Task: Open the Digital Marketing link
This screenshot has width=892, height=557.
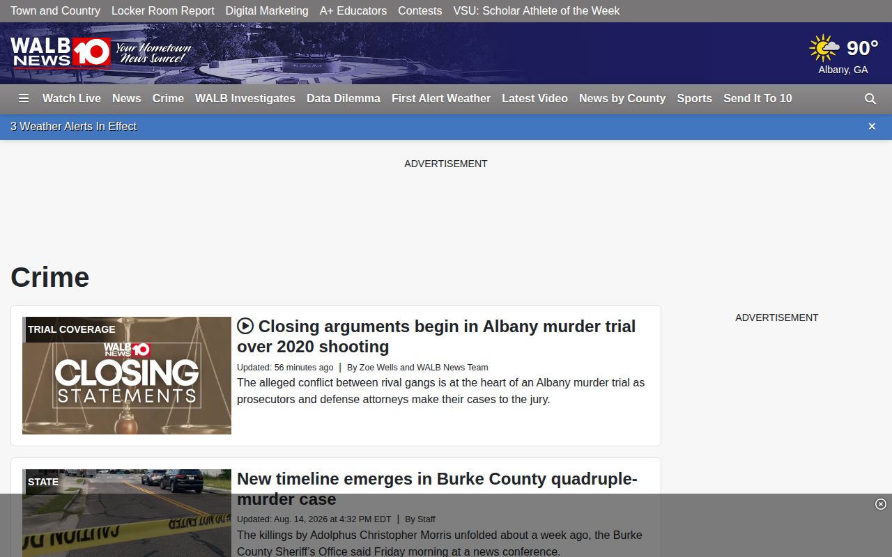Action: (267, 11)
